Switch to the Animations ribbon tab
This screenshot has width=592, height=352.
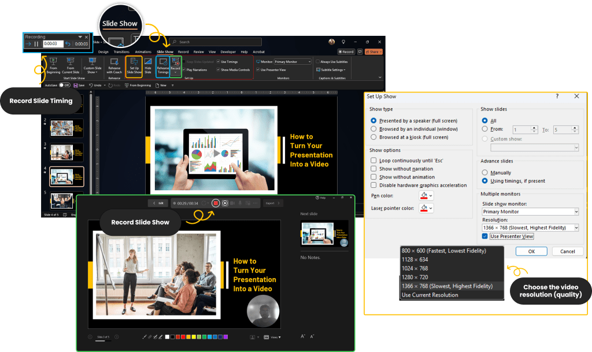[x=143, y=51]
